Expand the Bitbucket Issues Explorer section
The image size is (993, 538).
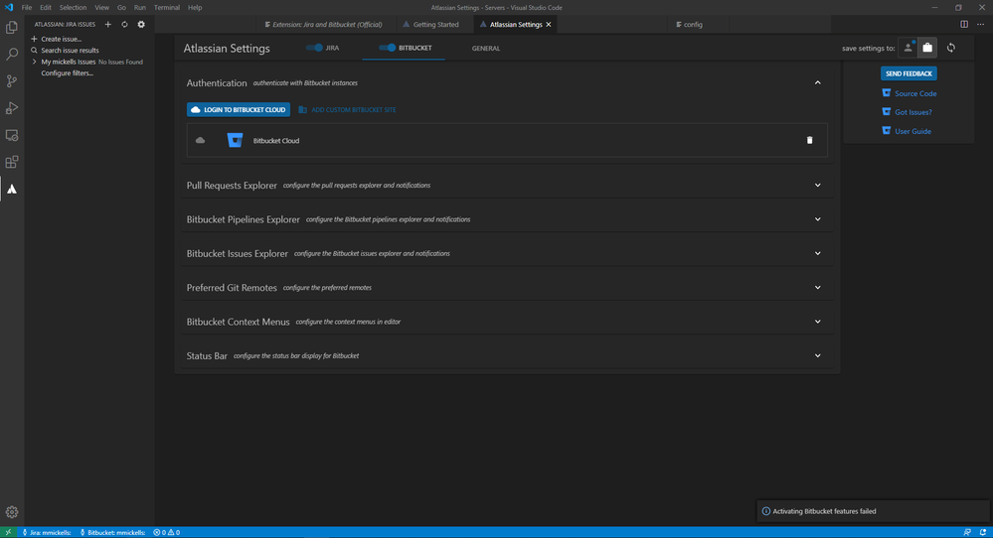click(x=818, y=253)
